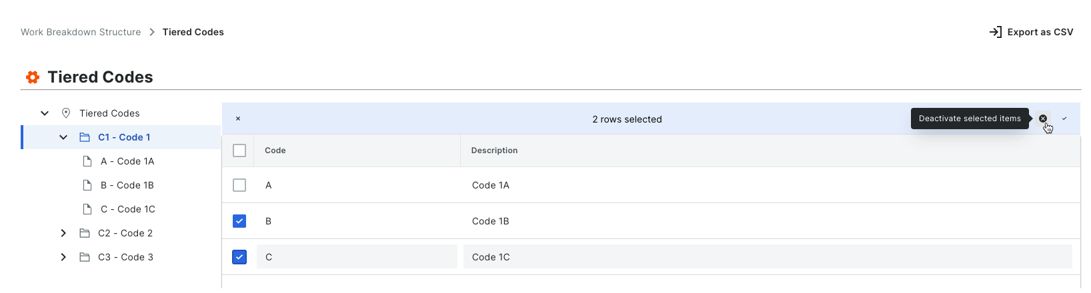Collapse the Tiered Codes root node
The height and width of the screenshot is (293, 1091).
click(x=45, y=113)
